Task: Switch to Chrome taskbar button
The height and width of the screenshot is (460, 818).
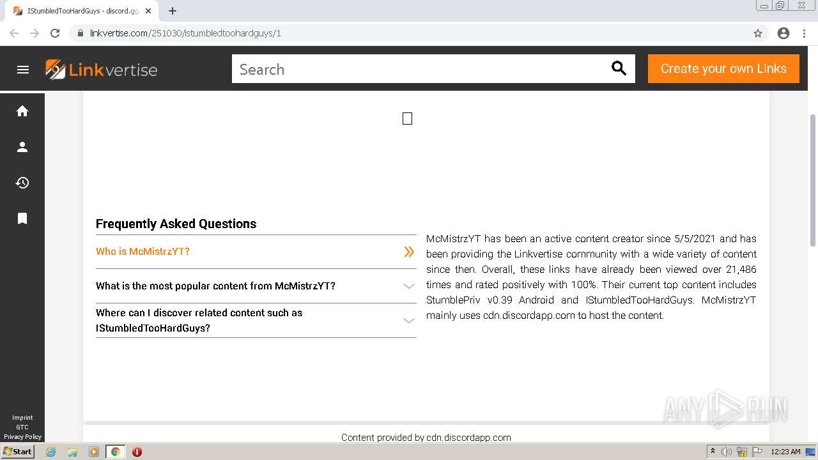Action: (115, 452)
